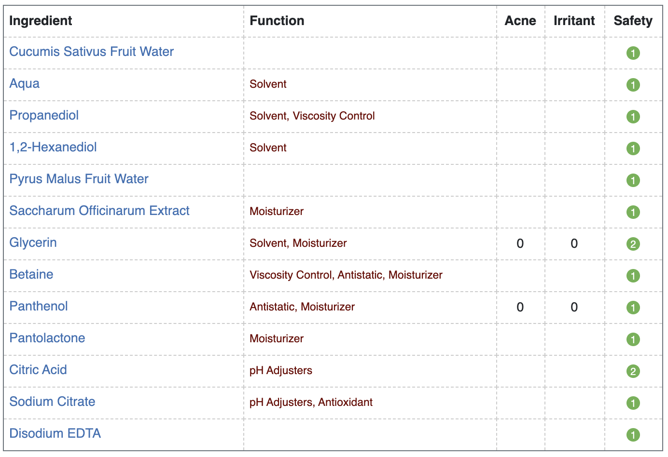Click the safety badge for Cucumis Sativus Fruit Water

coord(633,53)
